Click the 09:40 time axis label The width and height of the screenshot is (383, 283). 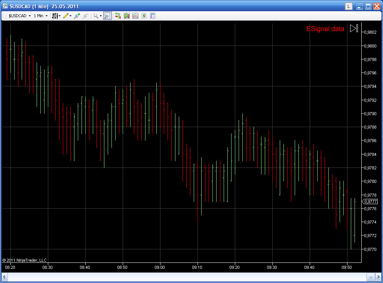coord(309,267)
